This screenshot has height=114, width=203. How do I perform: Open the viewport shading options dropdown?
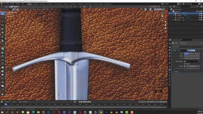click(x=166, y=9)
